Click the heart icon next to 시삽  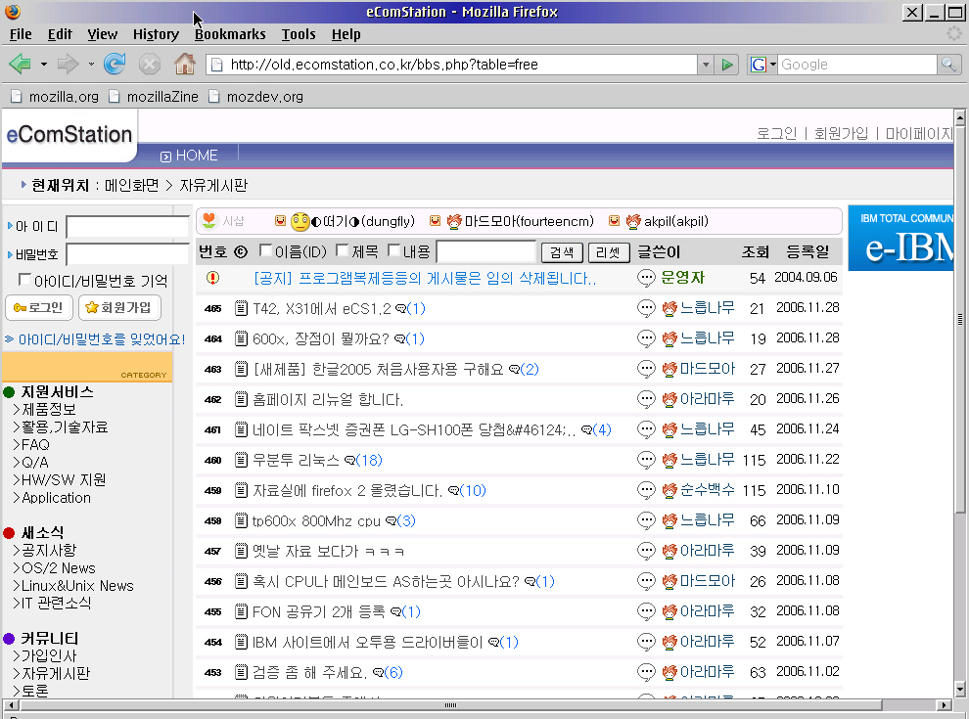(209, 220)
